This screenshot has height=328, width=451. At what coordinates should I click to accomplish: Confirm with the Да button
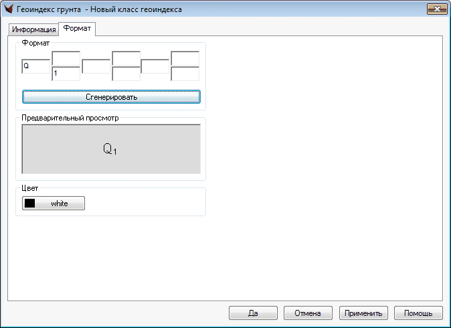pos(253,313)
